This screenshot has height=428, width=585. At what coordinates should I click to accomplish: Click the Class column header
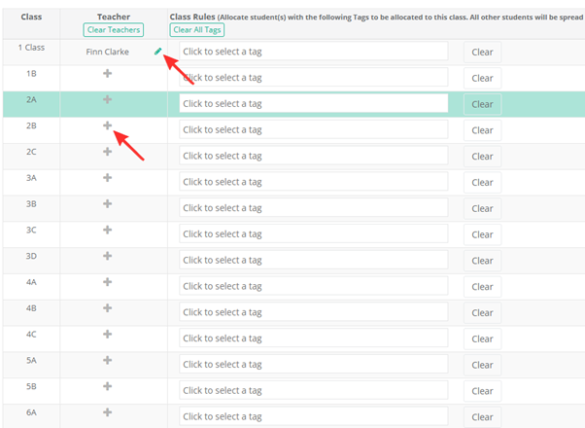point(31,17)
